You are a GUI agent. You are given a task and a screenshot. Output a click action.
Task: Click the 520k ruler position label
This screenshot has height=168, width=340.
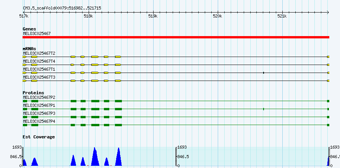[217, 16]
